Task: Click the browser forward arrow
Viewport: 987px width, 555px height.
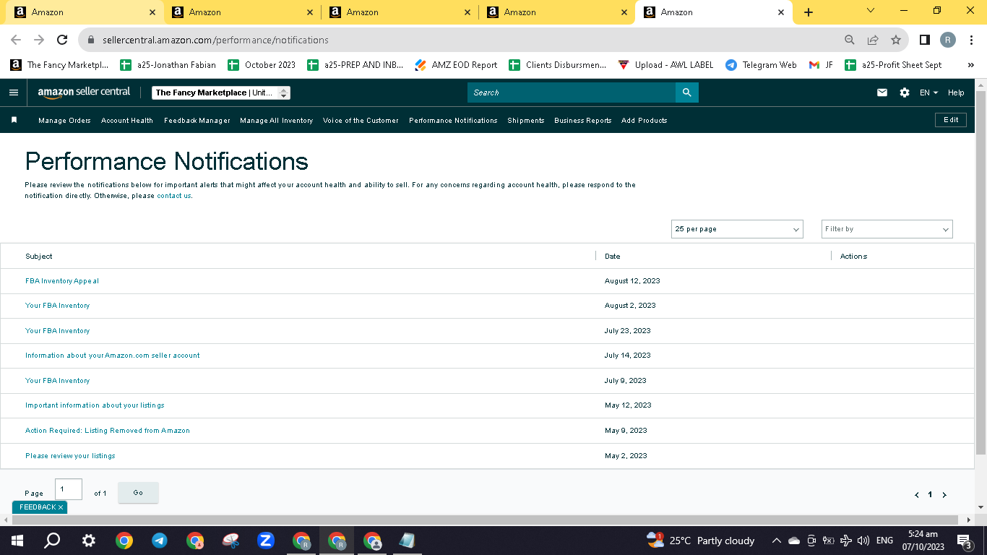Action: pos(39,40)
